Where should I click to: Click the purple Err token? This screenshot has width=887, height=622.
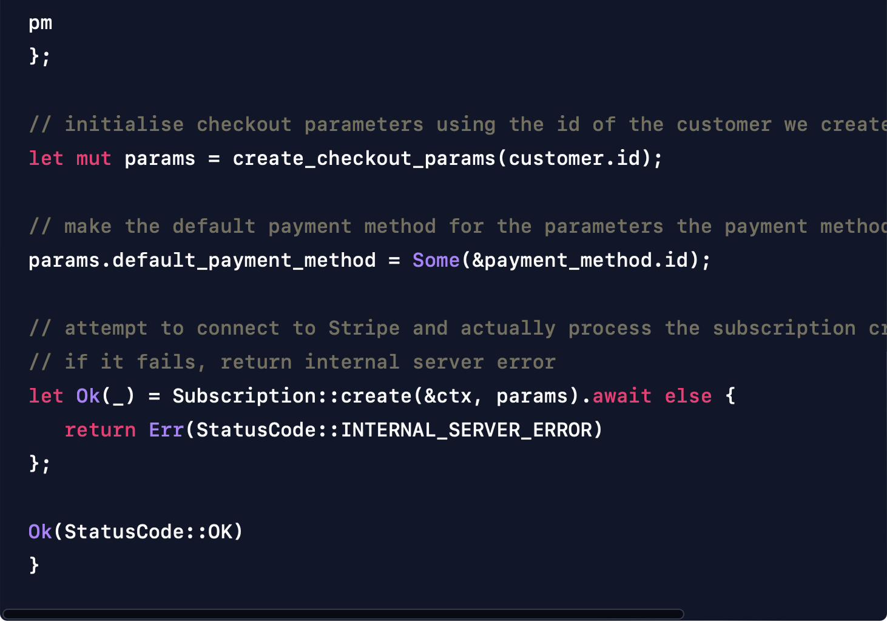pos(166,430)
